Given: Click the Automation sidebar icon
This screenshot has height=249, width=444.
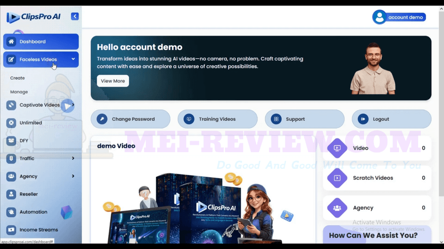Looking at the screenshot, I should (11, 212).
